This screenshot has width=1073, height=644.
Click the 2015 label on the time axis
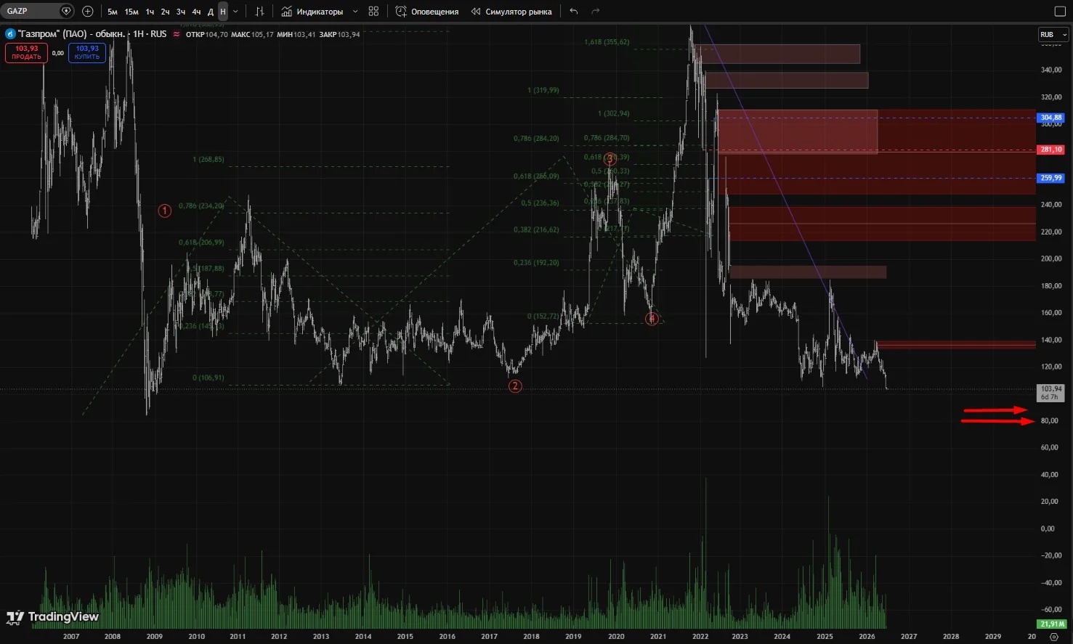pos(405,637)
